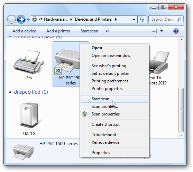The image size is (193, 172).
Task: Click the change view icon in toolbar
Action: [x=154, y=31]
